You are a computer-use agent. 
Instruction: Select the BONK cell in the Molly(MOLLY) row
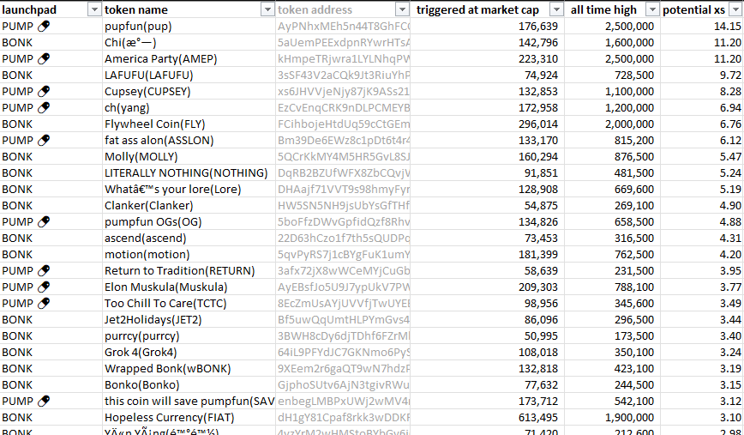[x=51, y=157]
